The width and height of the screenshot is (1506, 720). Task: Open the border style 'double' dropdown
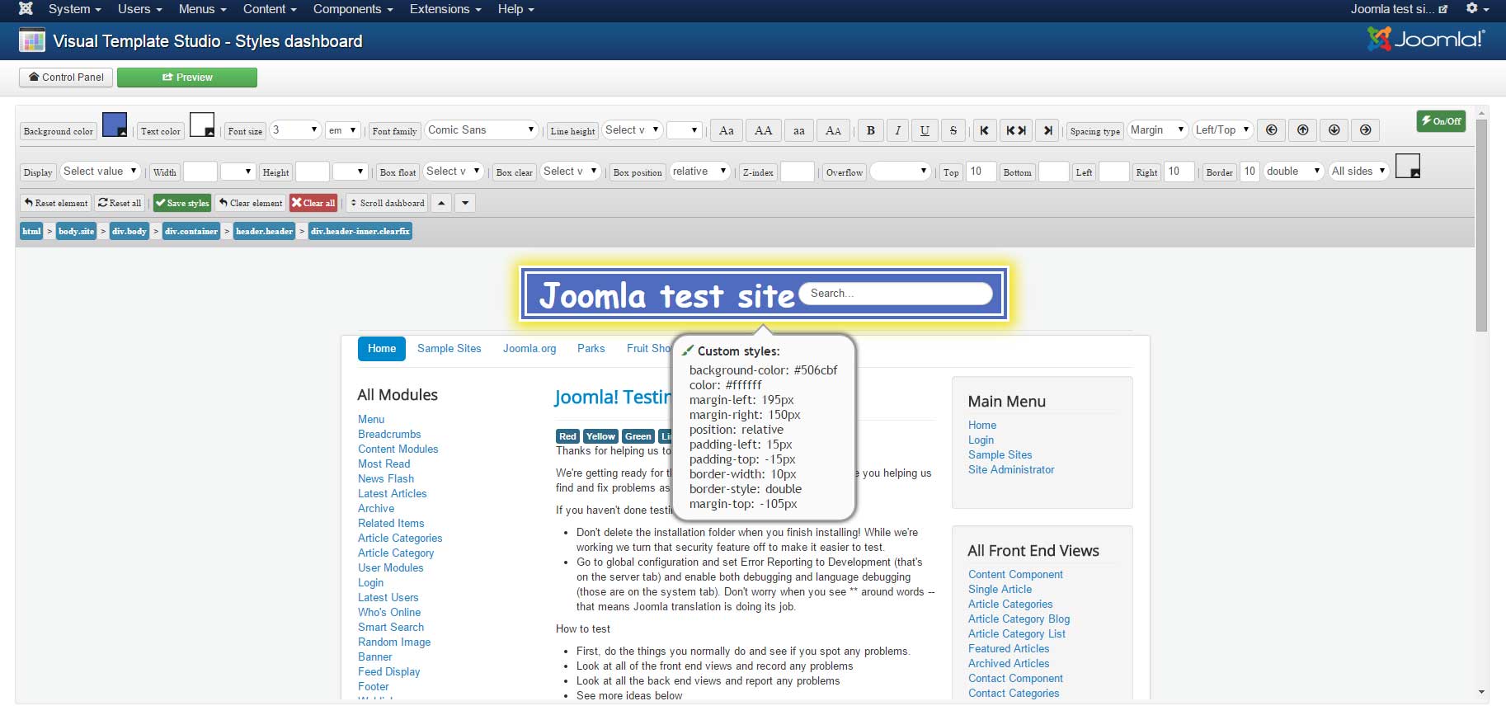click(1294, 172)
